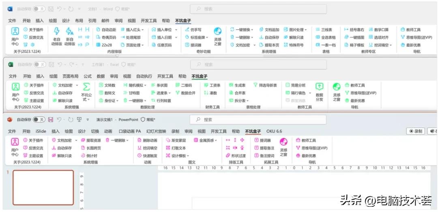This screenshot has width=438, height=212.
Task: Click 长图跨页 in PowerPoint
Action: [91, 148]
